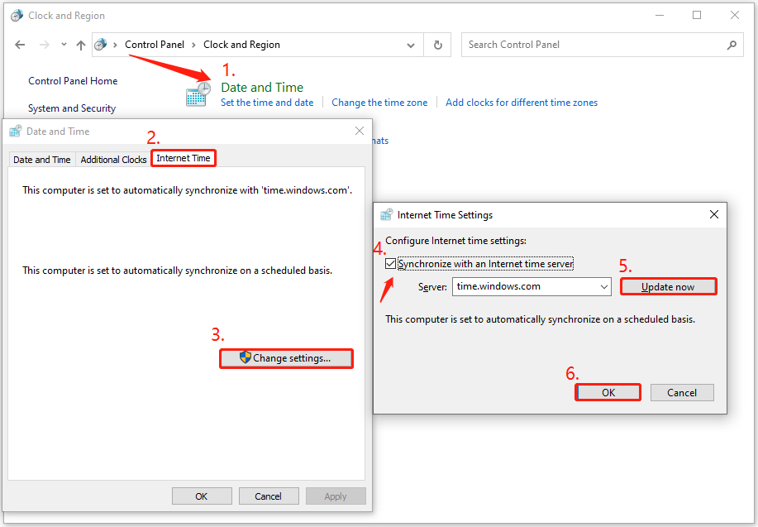Click Add clocks for different time zones
This screenshot has height=527, width=758.
(x=522, y=103)
